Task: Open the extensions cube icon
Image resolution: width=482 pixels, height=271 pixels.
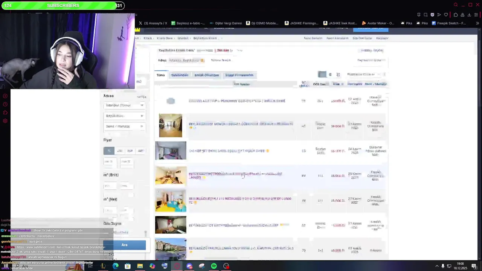Action: coord(455,15)
